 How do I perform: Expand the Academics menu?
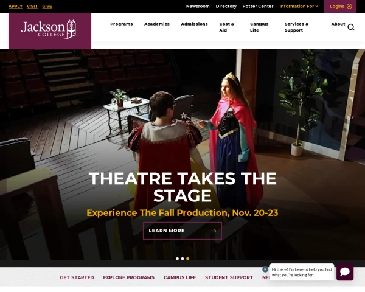tap(157, 24)
